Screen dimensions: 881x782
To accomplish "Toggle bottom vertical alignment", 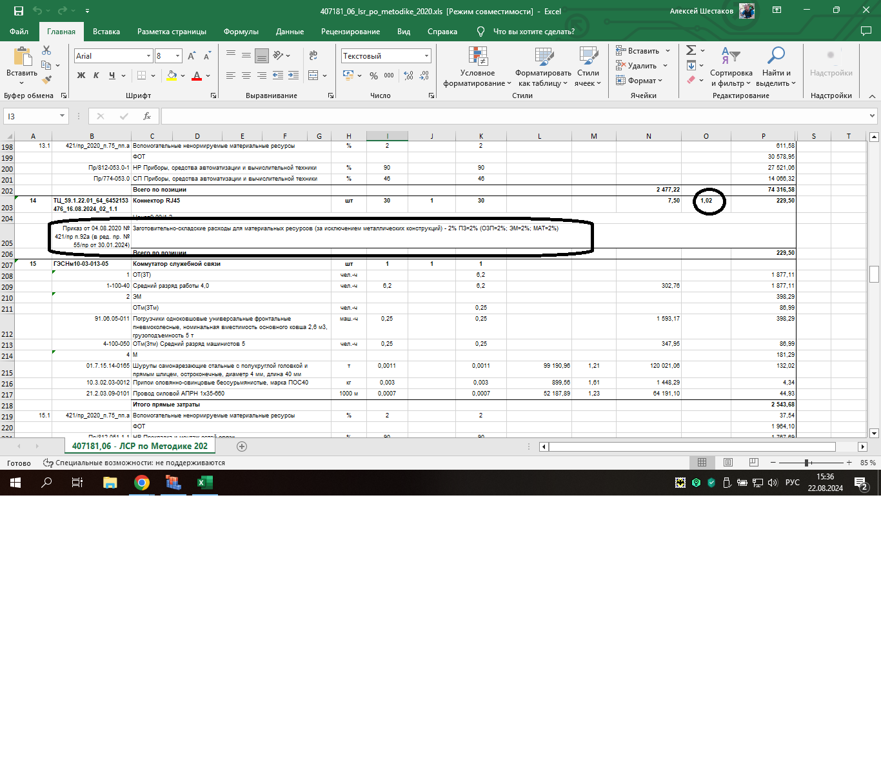I will click(262, 56).
